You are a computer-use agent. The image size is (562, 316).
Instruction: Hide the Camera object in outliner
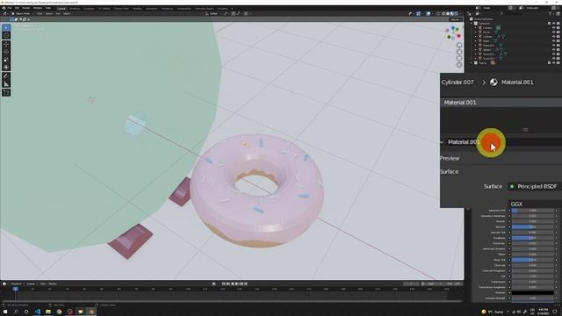tap(553, 27)
